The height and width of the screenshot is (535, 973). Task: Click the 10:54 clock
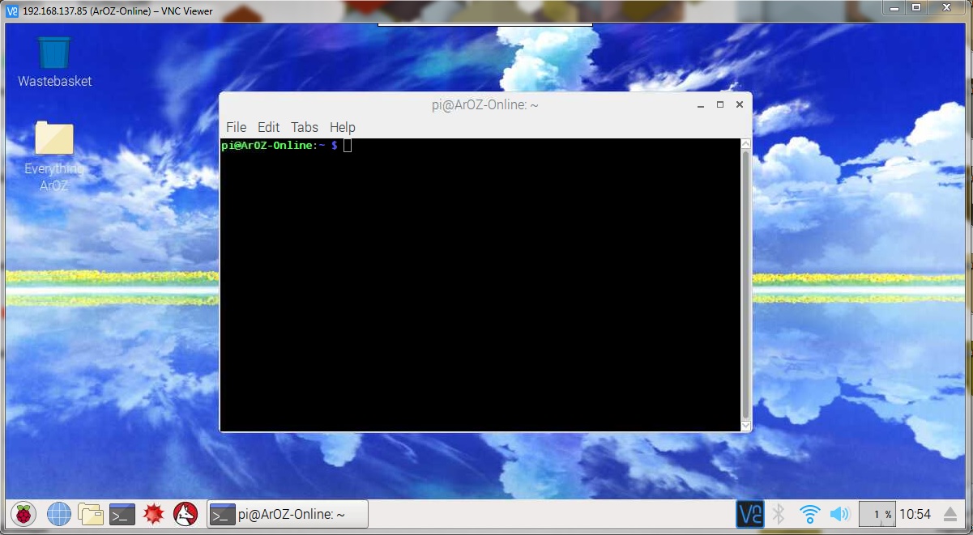click(x=915, y=514)
